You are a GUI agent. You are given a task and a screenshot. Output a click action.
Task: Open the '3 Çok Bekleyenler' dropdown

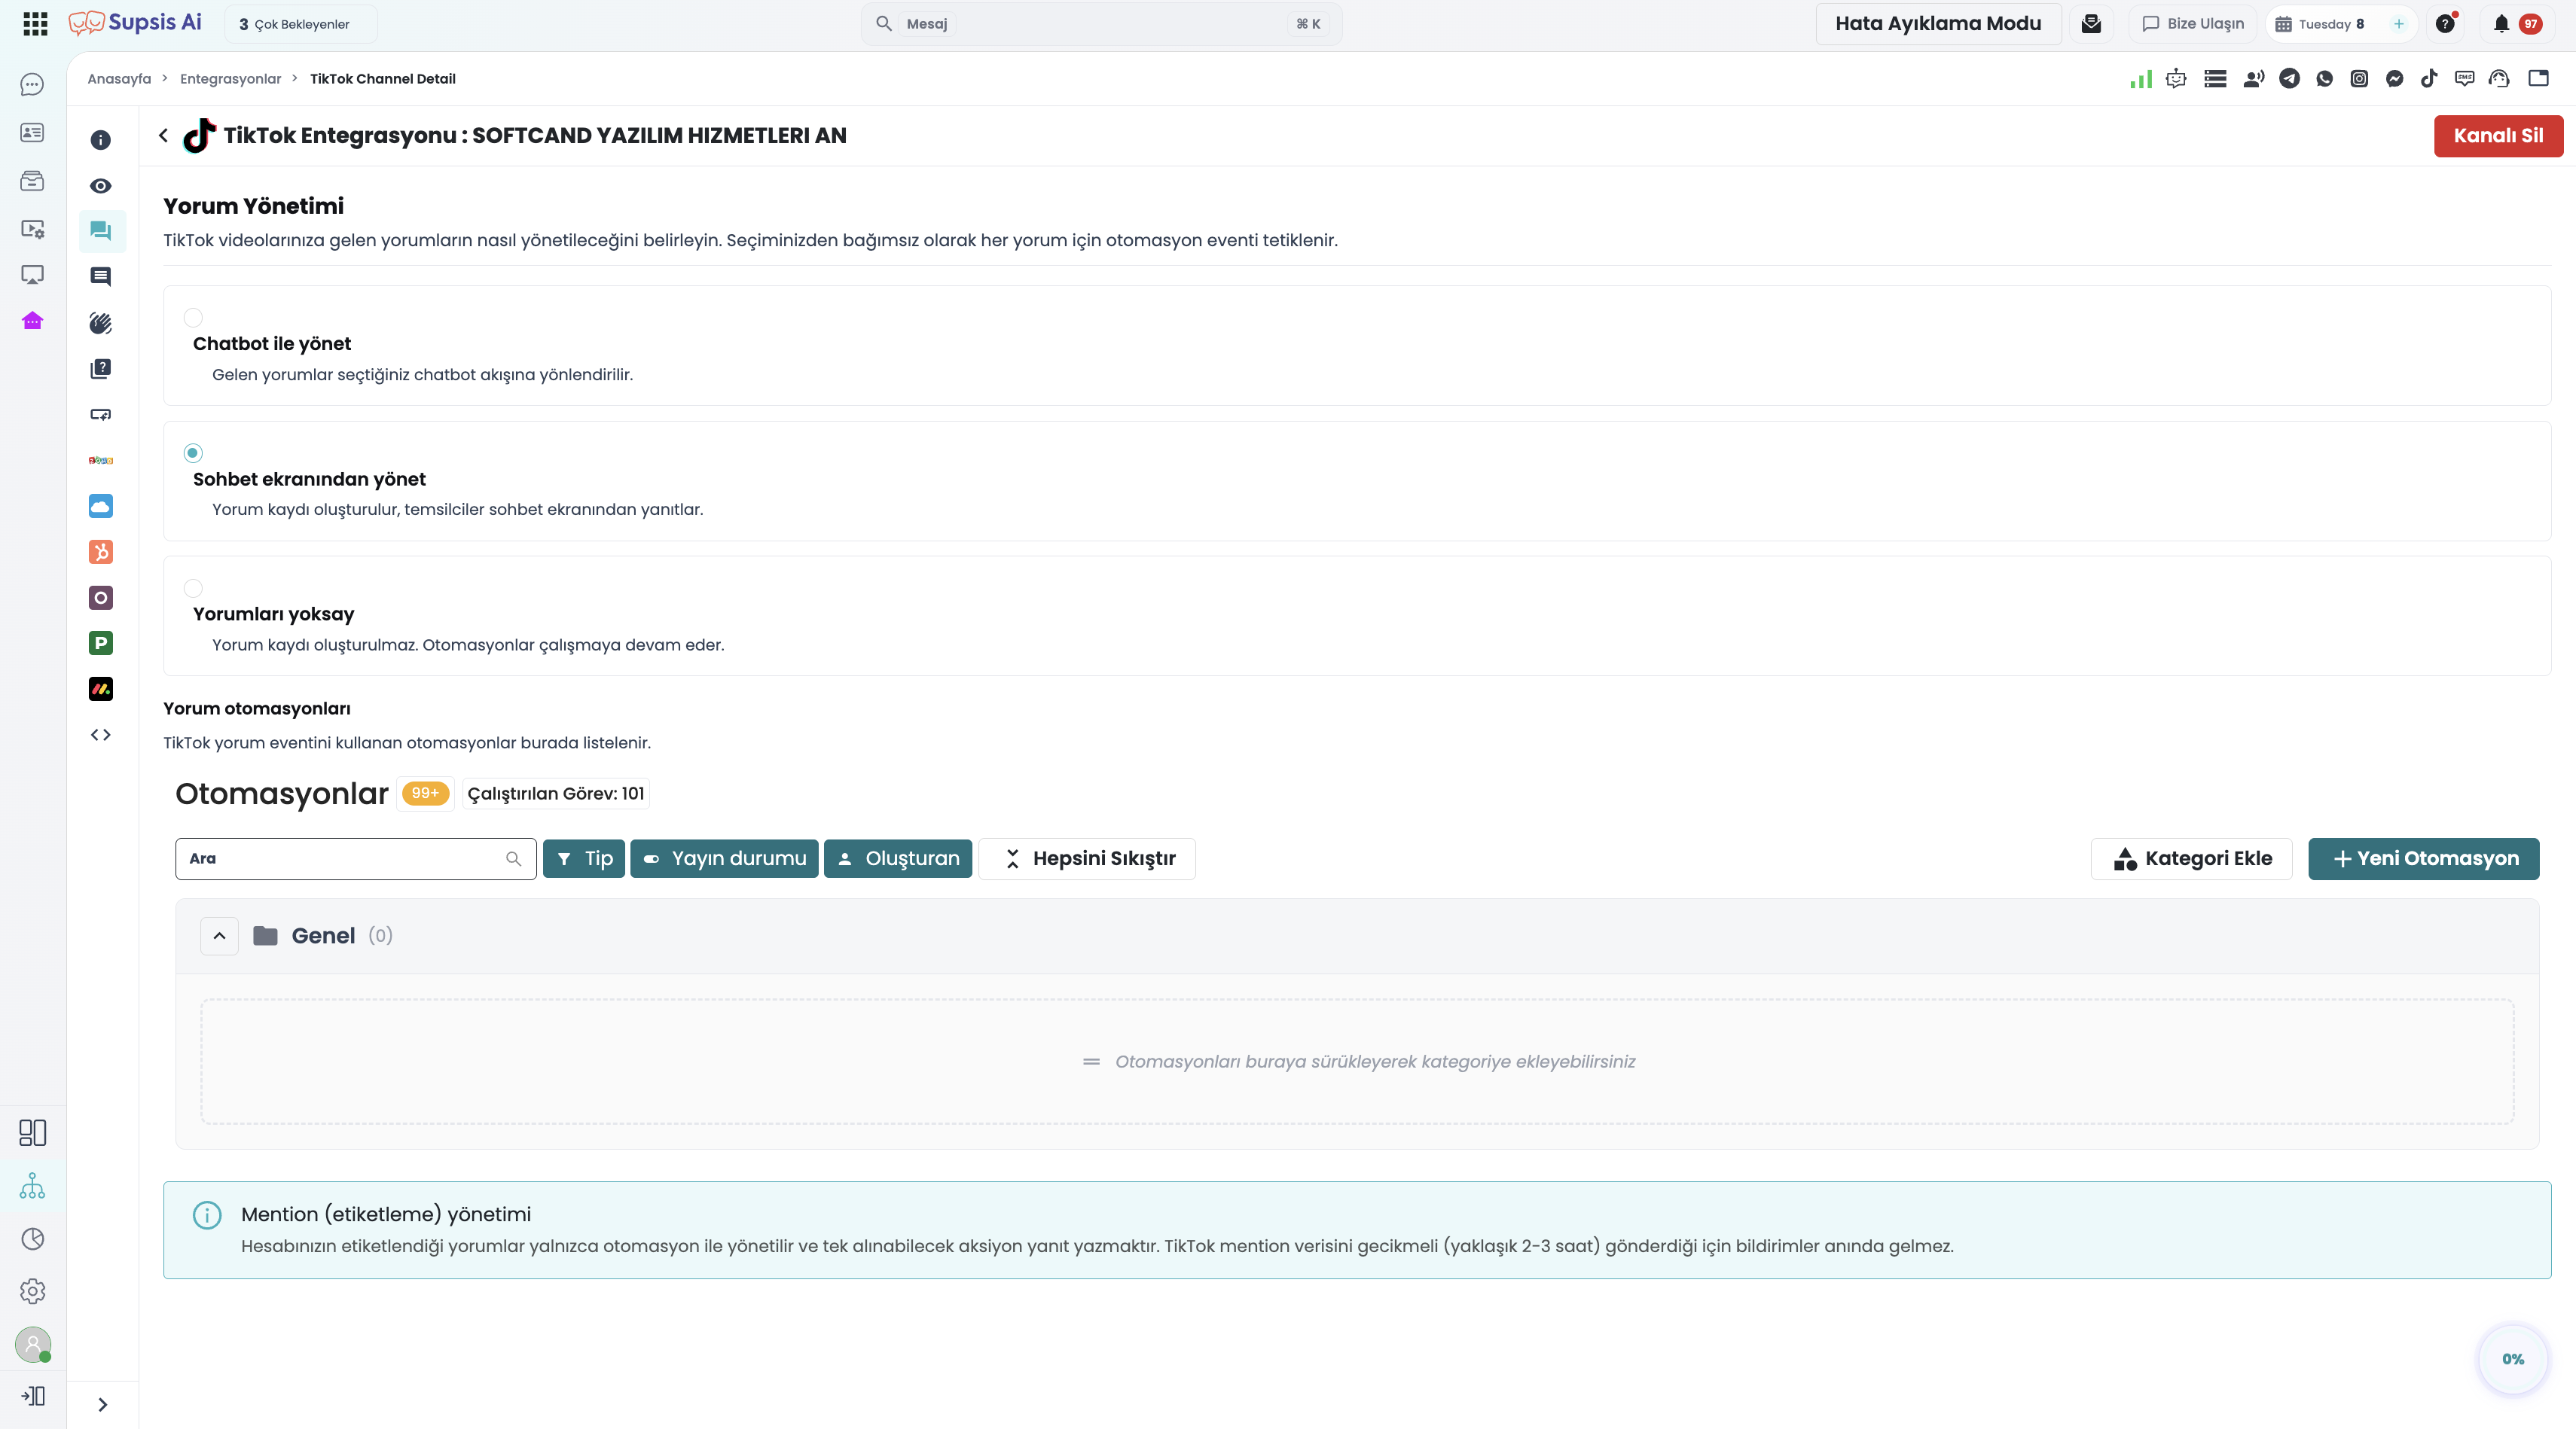point(302,24)
